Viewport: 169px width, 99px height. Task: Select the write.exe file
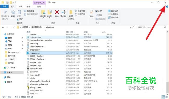69,94
